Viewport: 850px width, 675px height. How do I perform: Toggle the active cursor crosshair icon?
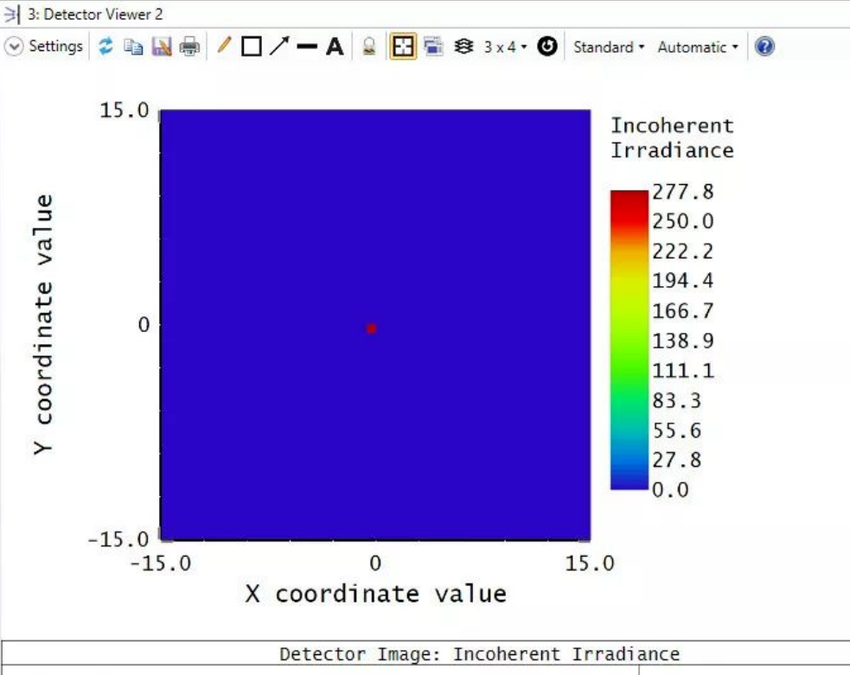[x=403, y=47]
